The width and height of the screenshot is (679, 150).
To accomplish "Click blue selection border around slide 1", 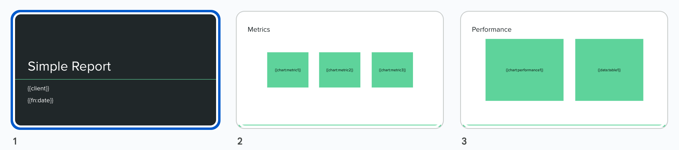I will [x=116, y=12].
